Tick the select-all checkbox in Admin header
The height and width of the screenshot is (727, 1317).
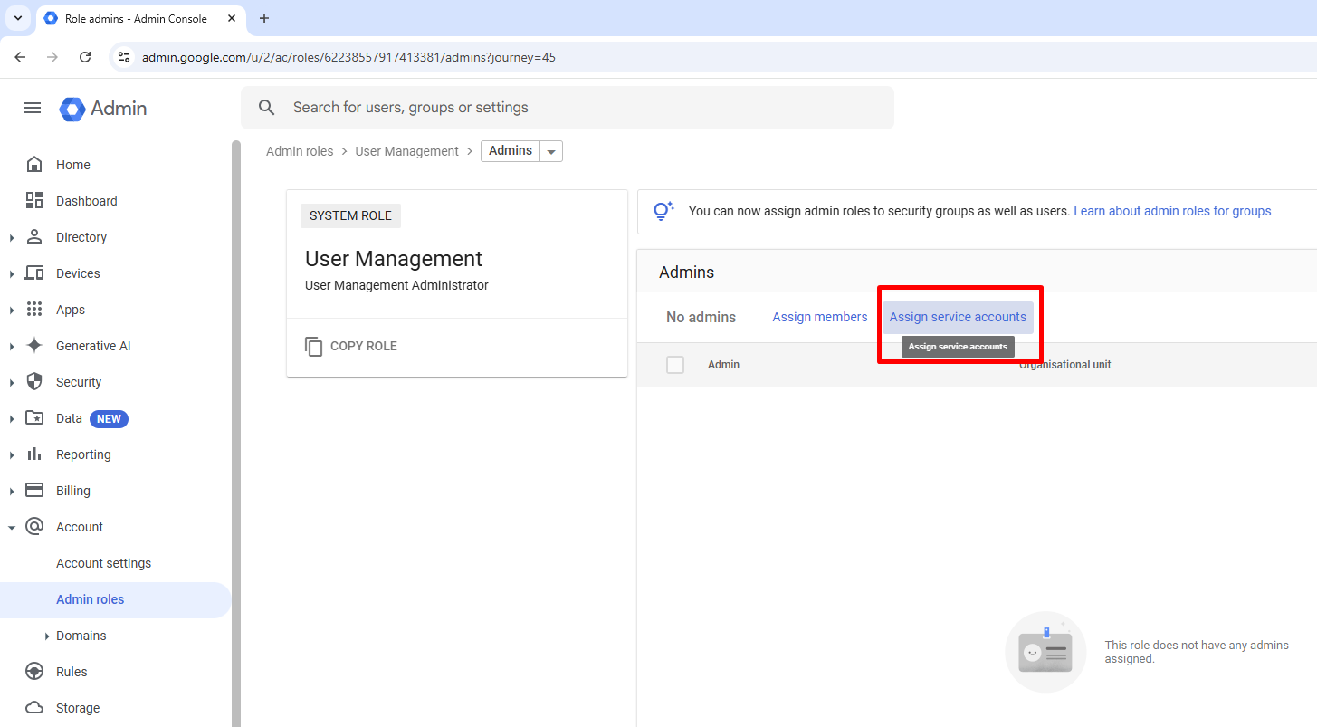click(x=675, y=365)
